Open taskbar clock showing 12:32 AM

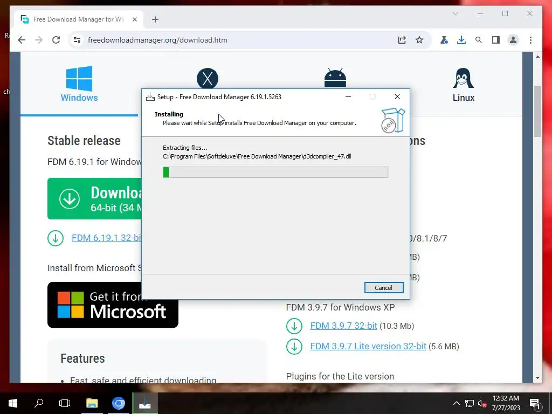[506, 403]
